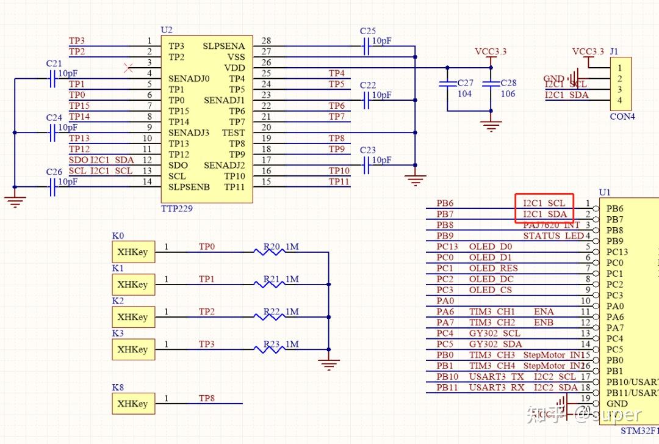659x444 pixels.
Task: Click pin 28 SLPSENA on U2
Action: coord(223,46)
